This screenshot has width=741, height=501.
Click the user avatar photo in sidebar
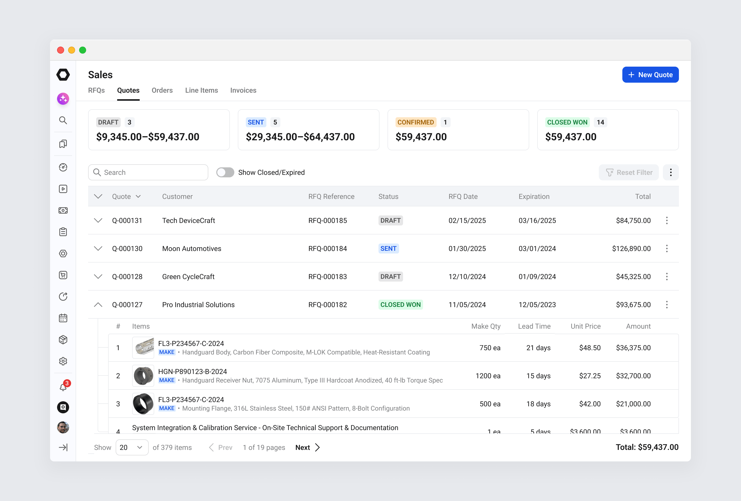click(63, 427)
